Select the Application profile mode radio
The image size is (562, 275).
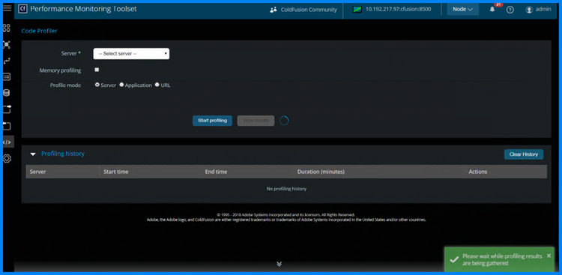point(121,85)
